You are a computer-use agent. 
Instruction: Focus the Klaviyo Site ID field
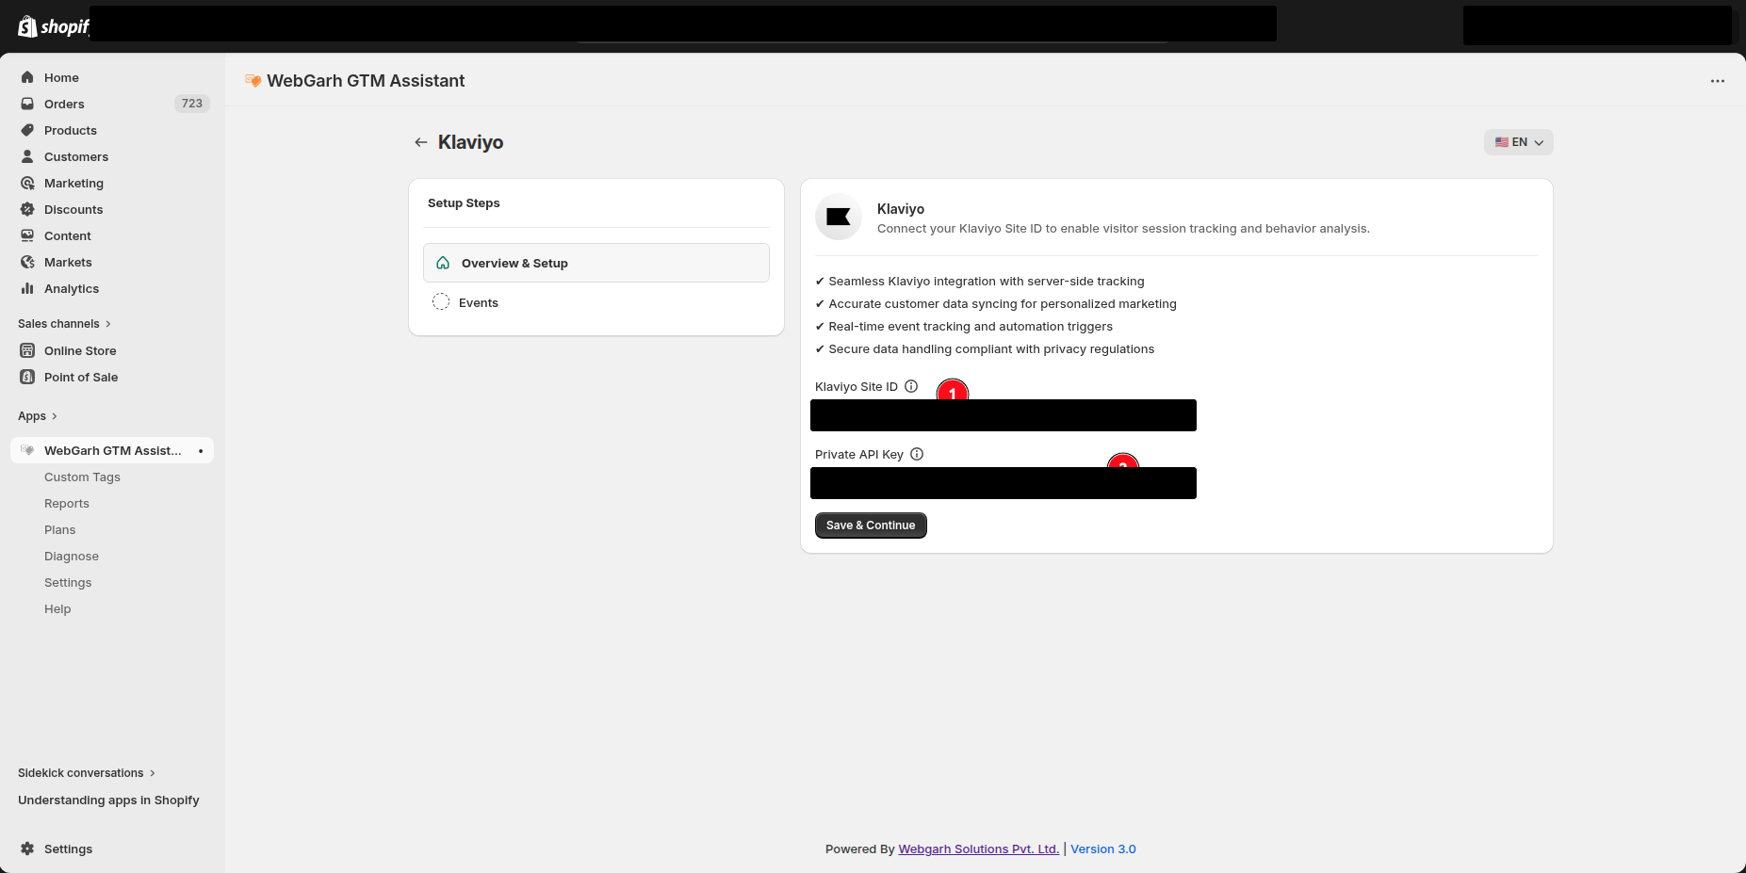[1004, 415]
